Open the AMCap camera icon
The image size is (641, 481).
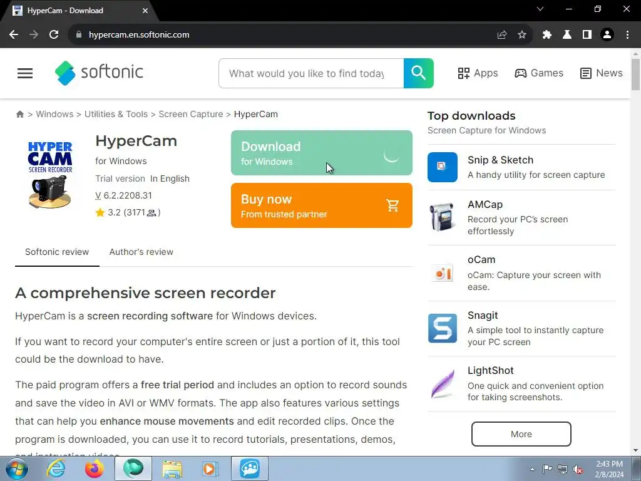coord(443,217)
